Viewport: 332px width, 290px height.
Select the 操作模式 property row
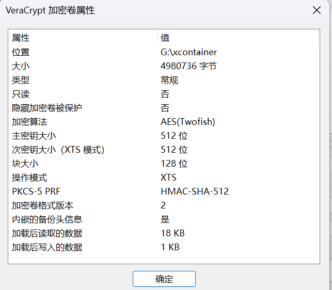(x=29, y=178)
